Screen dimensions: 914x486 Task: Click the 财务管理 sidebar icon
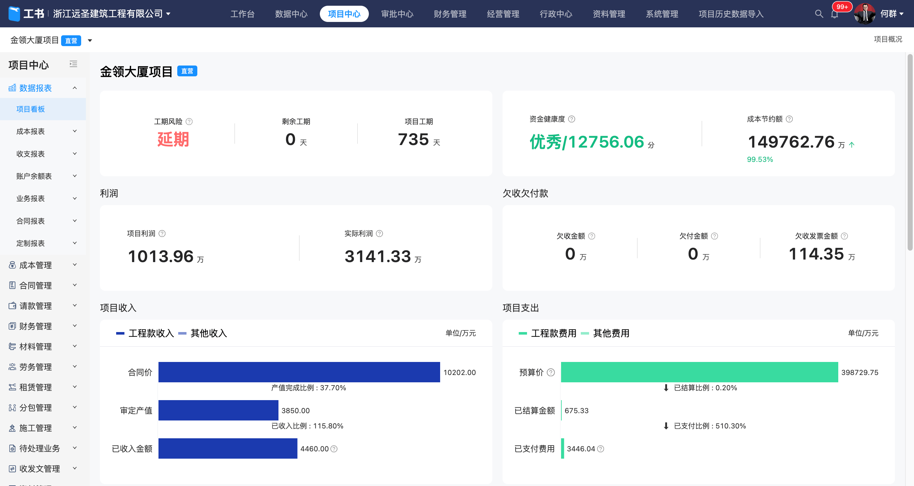(12, 326)
